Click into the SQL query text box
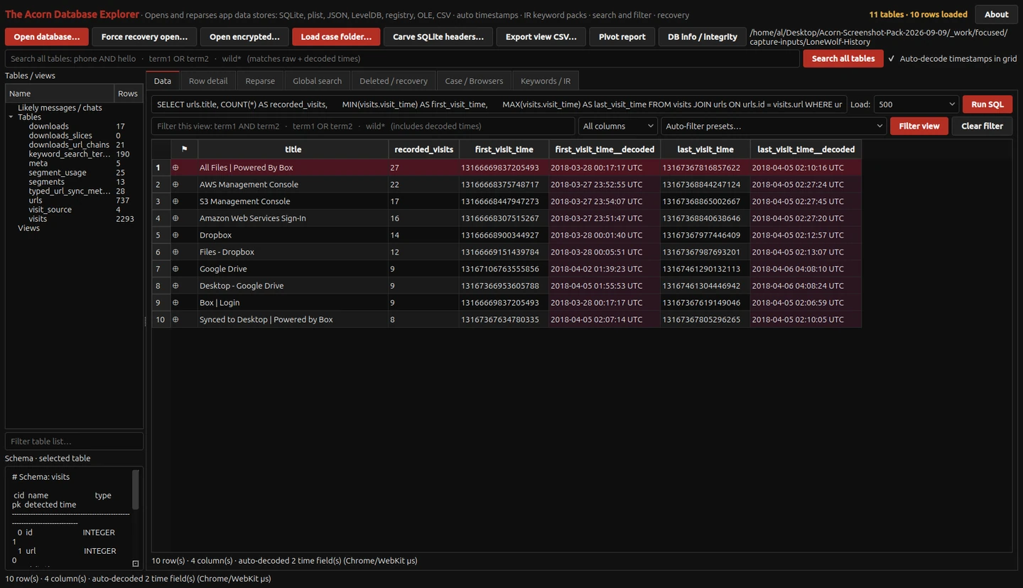Screen dimensions: 1023x588 coord(499,105)
